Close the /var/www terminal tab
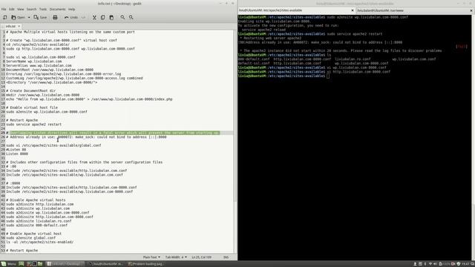 [x=471, y=10]
